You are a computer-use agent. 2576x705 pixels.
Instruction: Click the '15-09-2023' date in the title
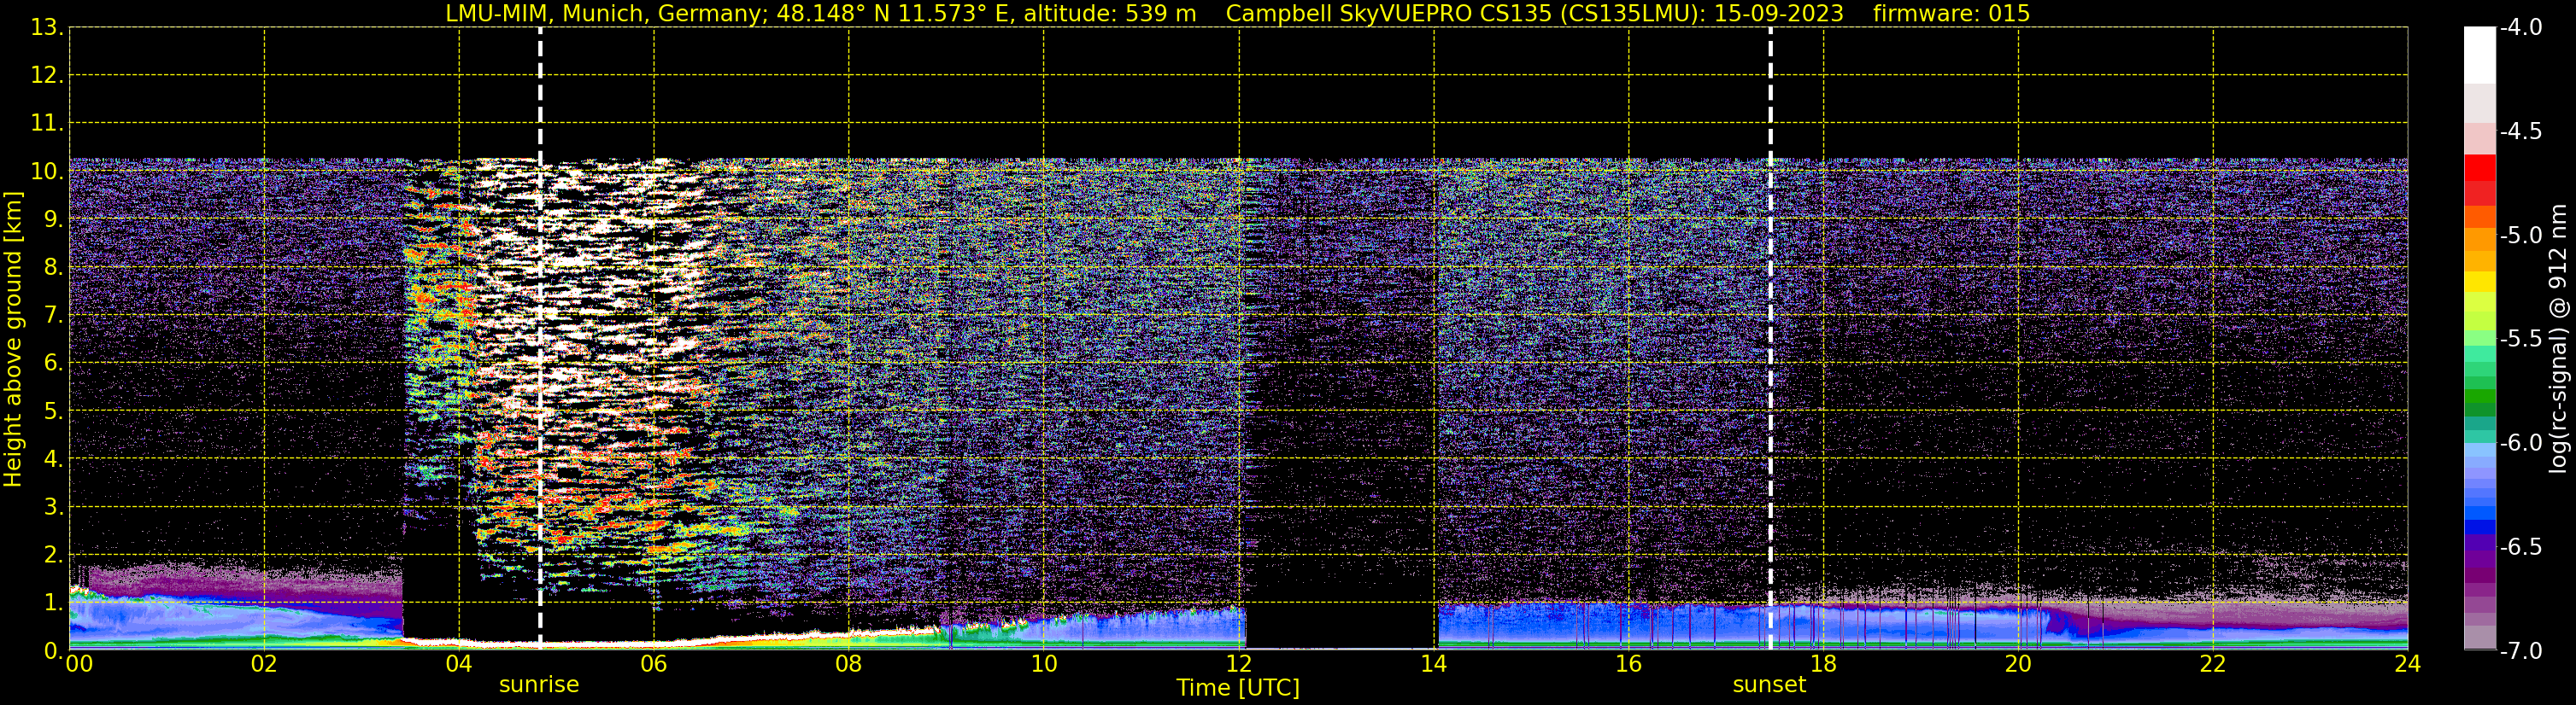pos(1779,14)
